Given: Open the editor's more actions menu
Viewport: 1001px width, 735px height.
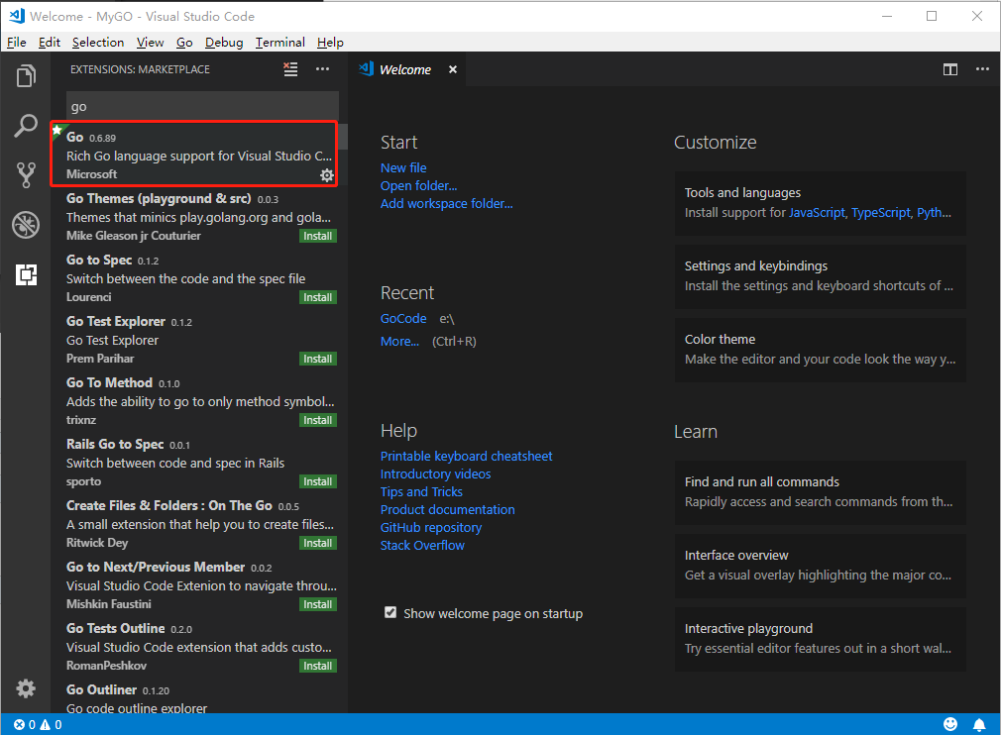Looking at the screenshot, I should 982,69.
